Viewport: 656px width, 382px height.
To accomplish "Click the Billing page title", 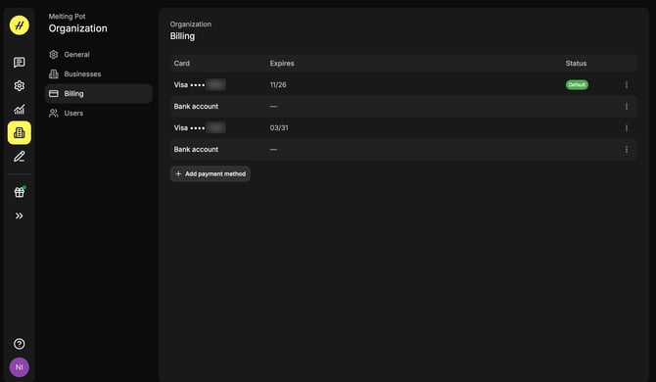I will click(x=182, y=36).
